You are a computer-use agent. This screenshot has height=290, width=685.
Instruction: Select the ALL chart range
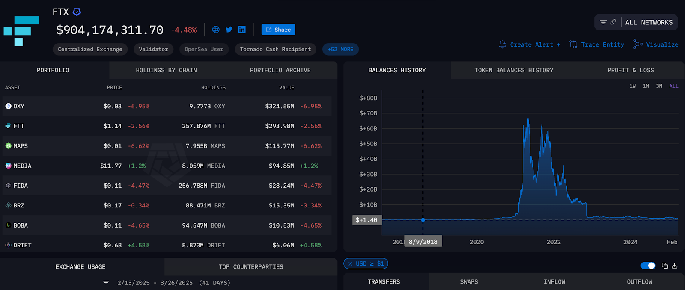[674, 86]
